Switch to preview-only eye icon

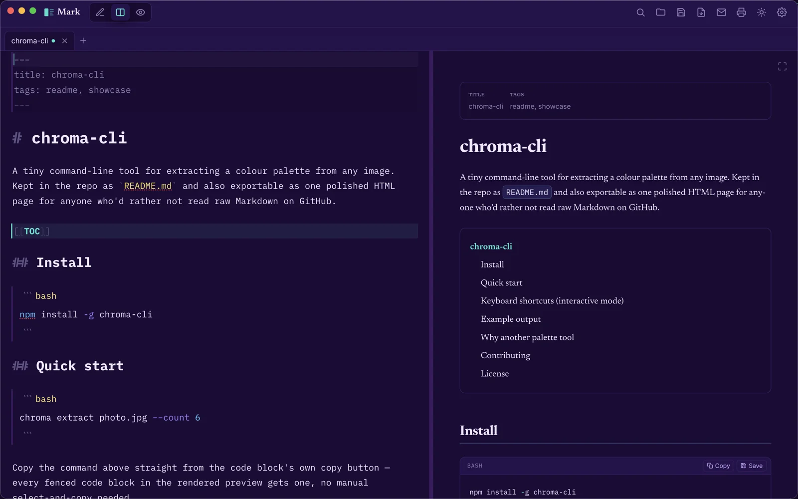coord(141,12)
